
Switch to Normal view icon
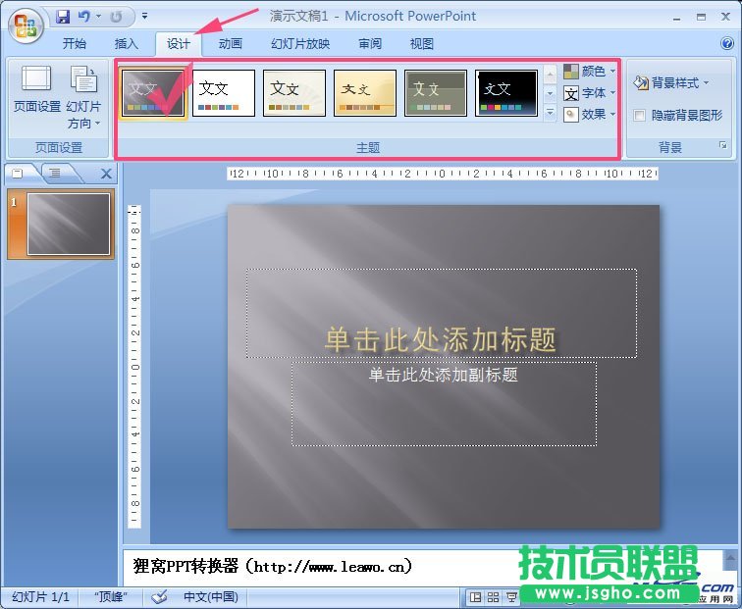pos(476,597)
